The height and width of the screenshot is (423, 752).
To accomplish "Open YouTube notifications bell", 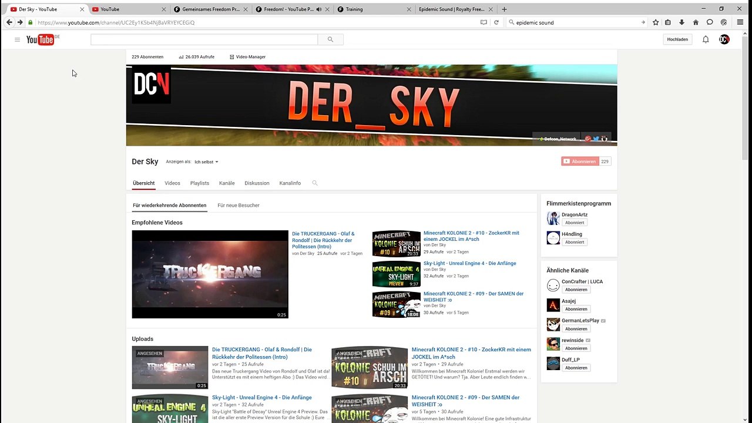I will click(x=706, y=39).
